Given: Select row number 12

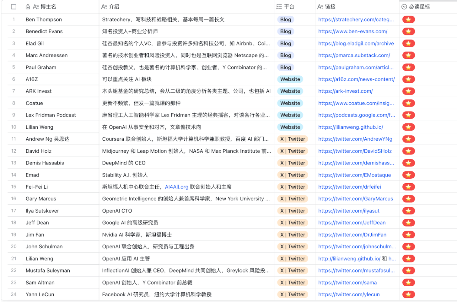Looking at the screenshot, I should point(13,151).
